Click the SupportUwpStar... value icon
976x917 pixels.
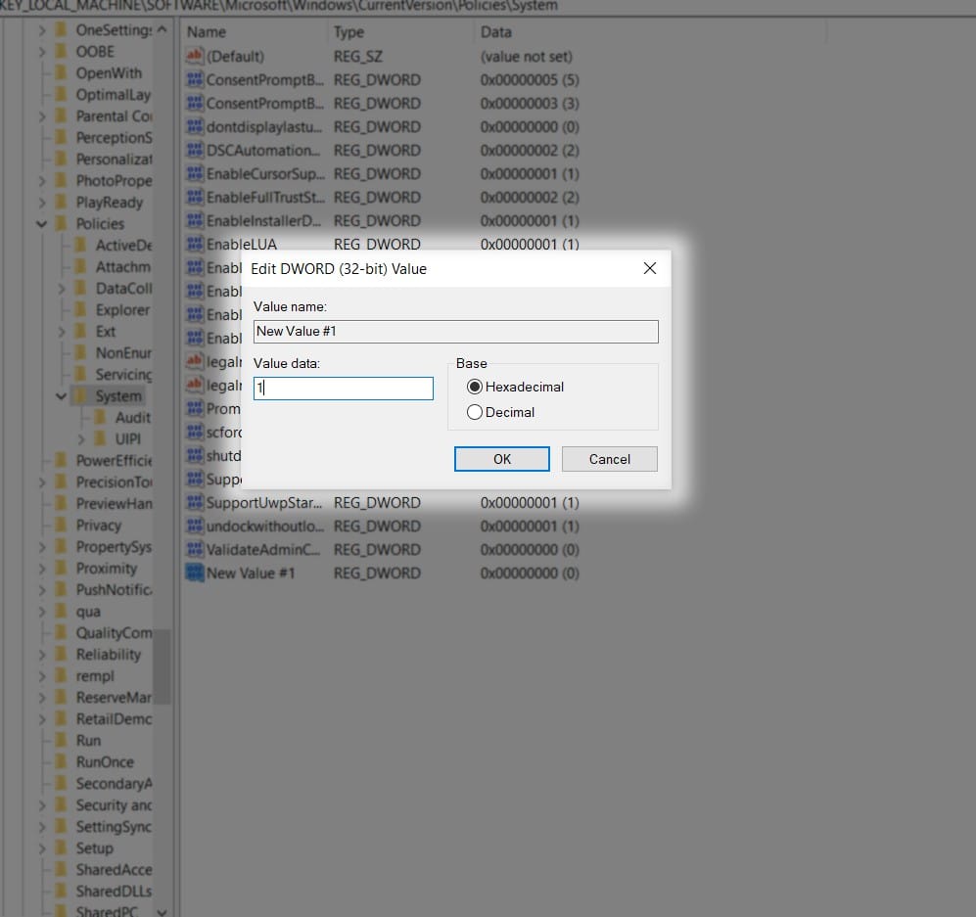(x=195, y=503)
